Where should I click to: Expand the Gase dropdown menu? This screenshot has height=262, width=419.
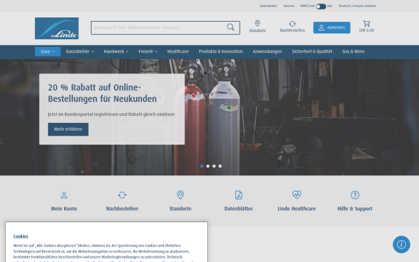point(47,51)
